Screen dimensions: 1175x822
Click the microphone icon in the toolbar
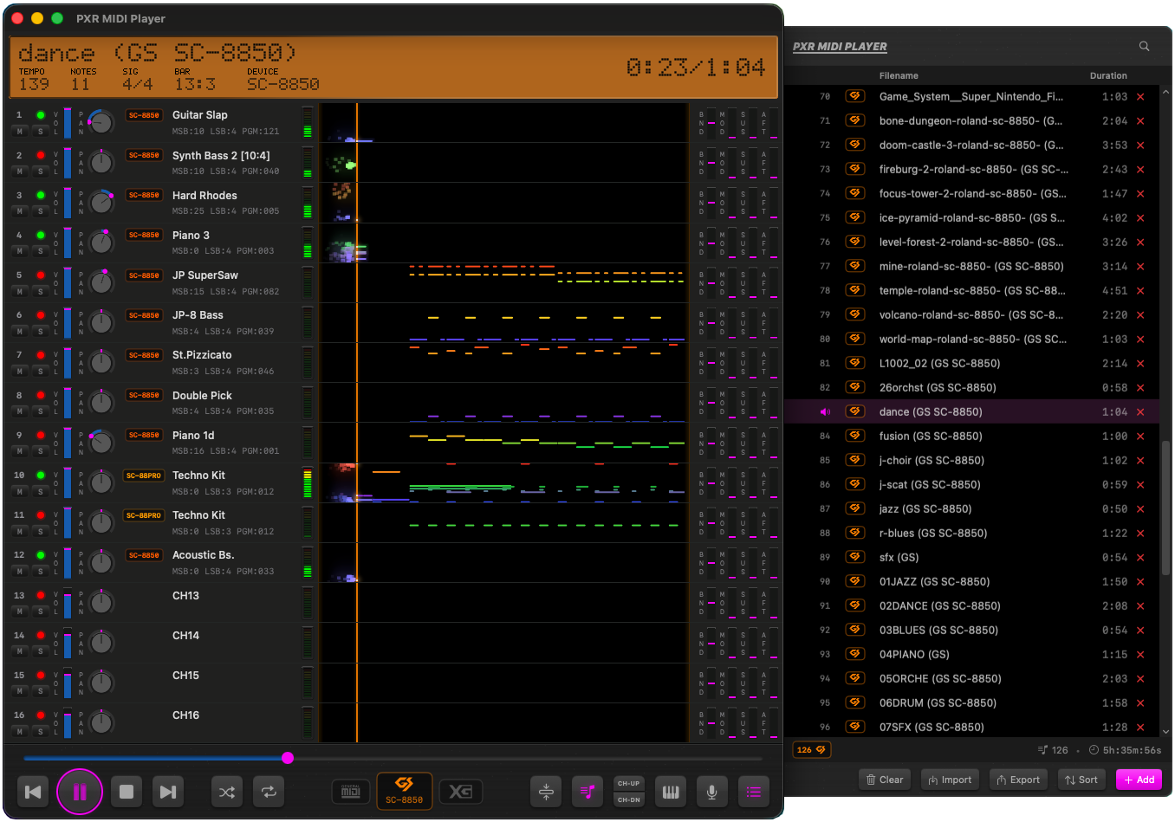coord(711,792)
